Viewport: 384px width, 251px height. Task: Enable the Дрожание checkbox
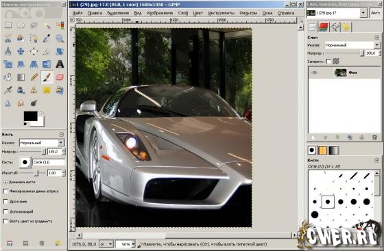(5, 202)
